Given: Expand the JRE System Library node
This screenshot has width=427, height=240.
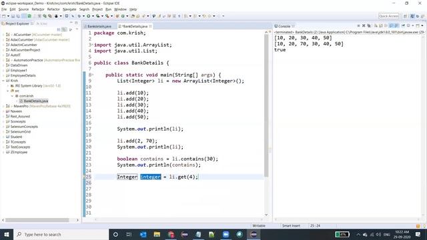Looking at the screenshot, I should tap(8, 86).
